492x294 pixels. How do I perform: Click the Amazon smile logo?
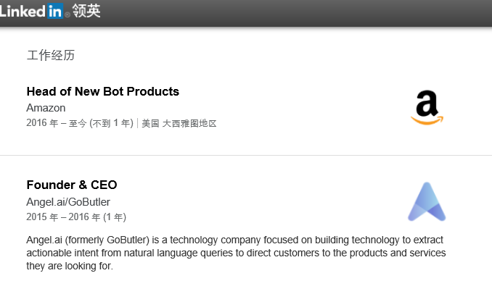(x=427, y=108)
